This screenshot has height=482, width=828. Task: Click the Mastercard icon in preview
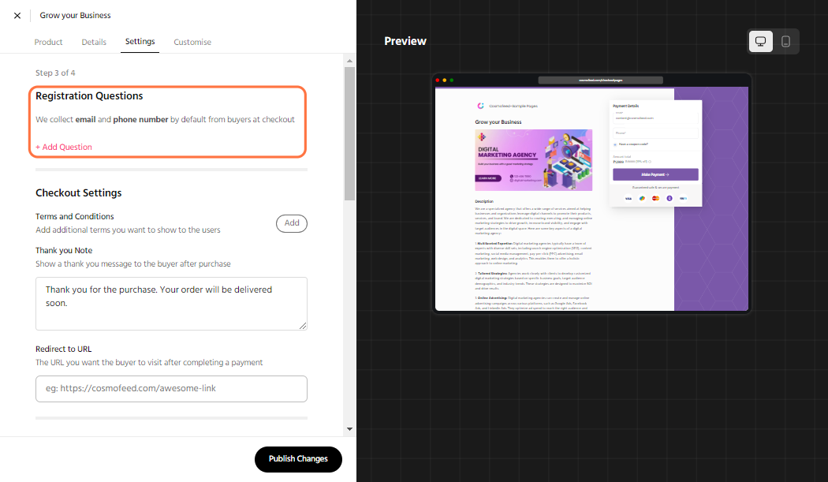tap(655, 198)
